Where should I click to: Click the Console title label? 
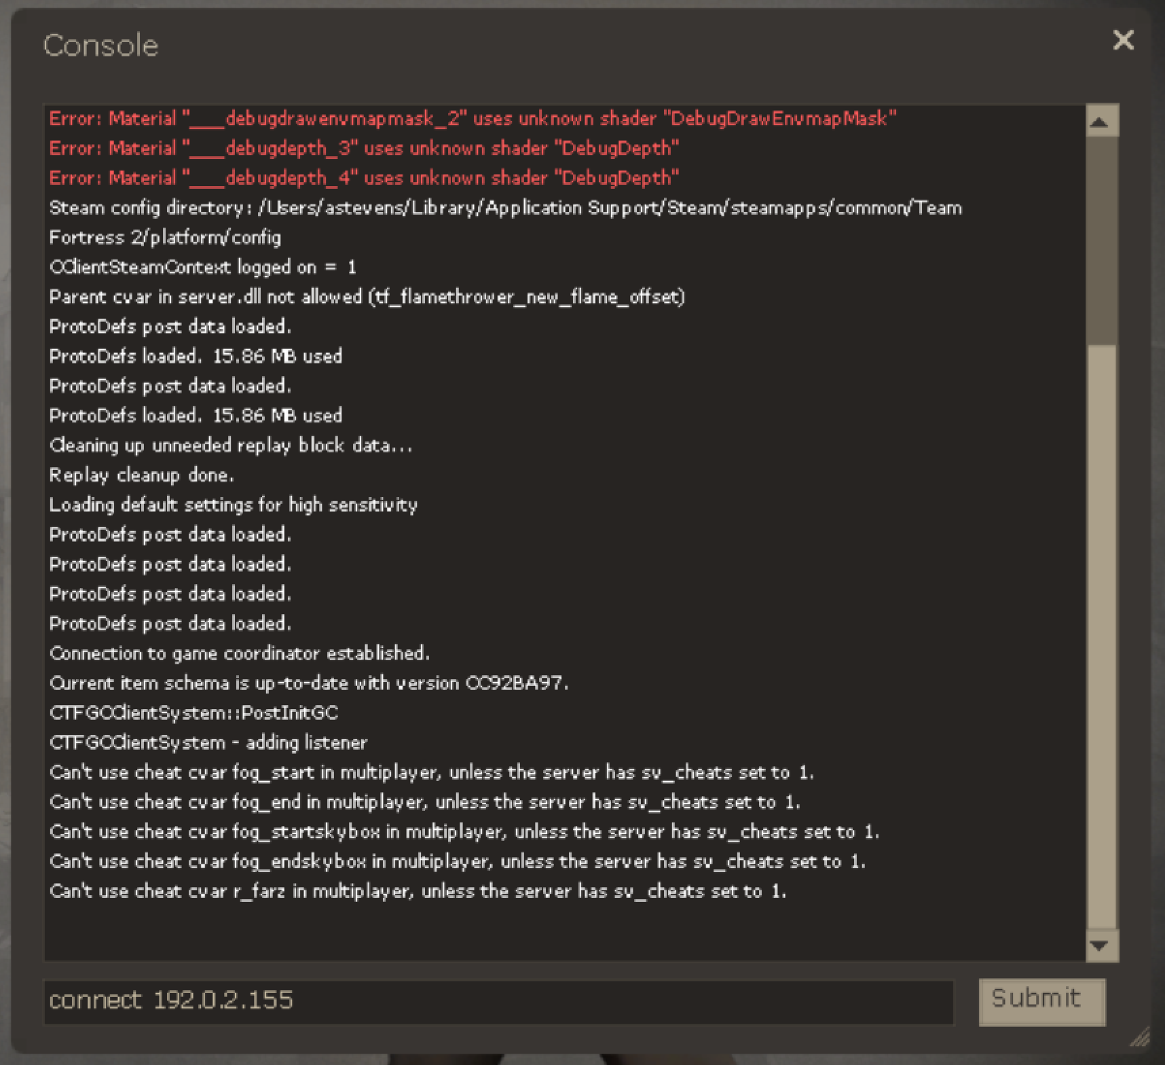coord(100,44)
